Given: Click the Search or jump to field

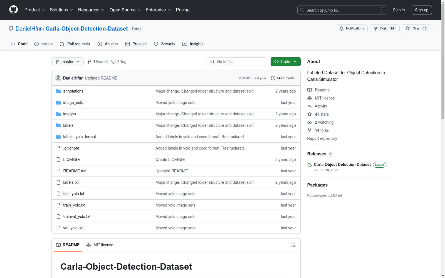Looking at the screenshot, I should [342, 10].
